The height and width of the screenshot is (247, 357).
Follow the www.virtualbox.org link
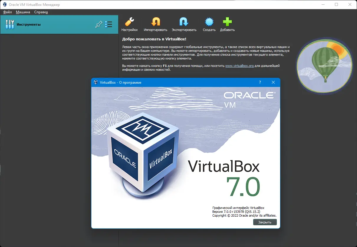239,66
